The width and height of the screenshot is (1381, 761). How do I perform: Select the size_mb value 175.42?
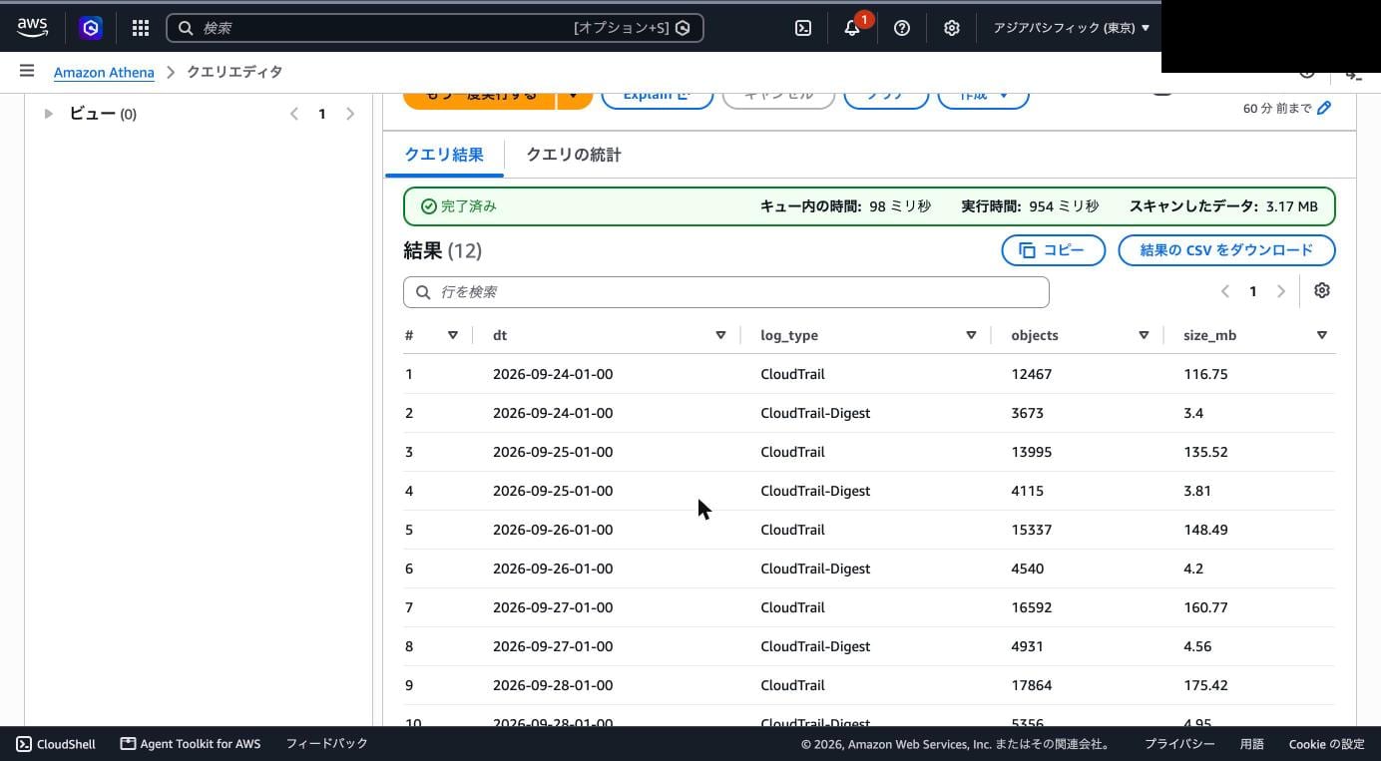[1205, 685]
